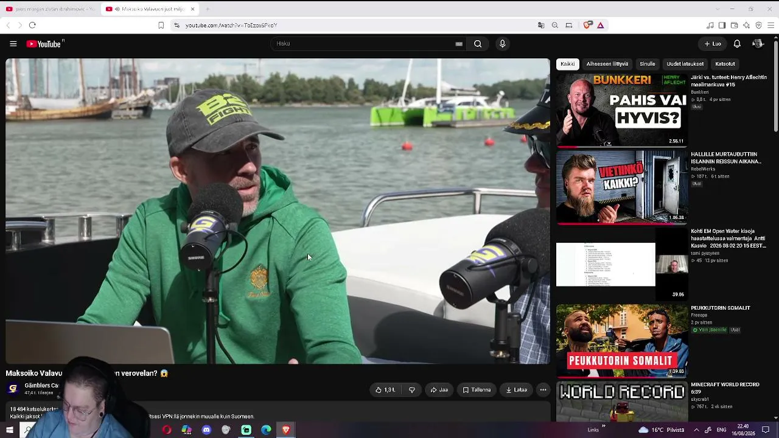Open the taskbar weather widget 16°C Pilvistä
779x438 pixels.
tap(662, 430)
